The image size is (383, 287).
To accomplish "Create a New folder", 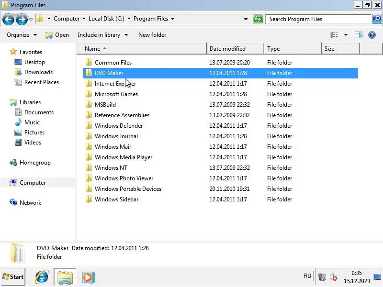I will [x=152, y=35].
